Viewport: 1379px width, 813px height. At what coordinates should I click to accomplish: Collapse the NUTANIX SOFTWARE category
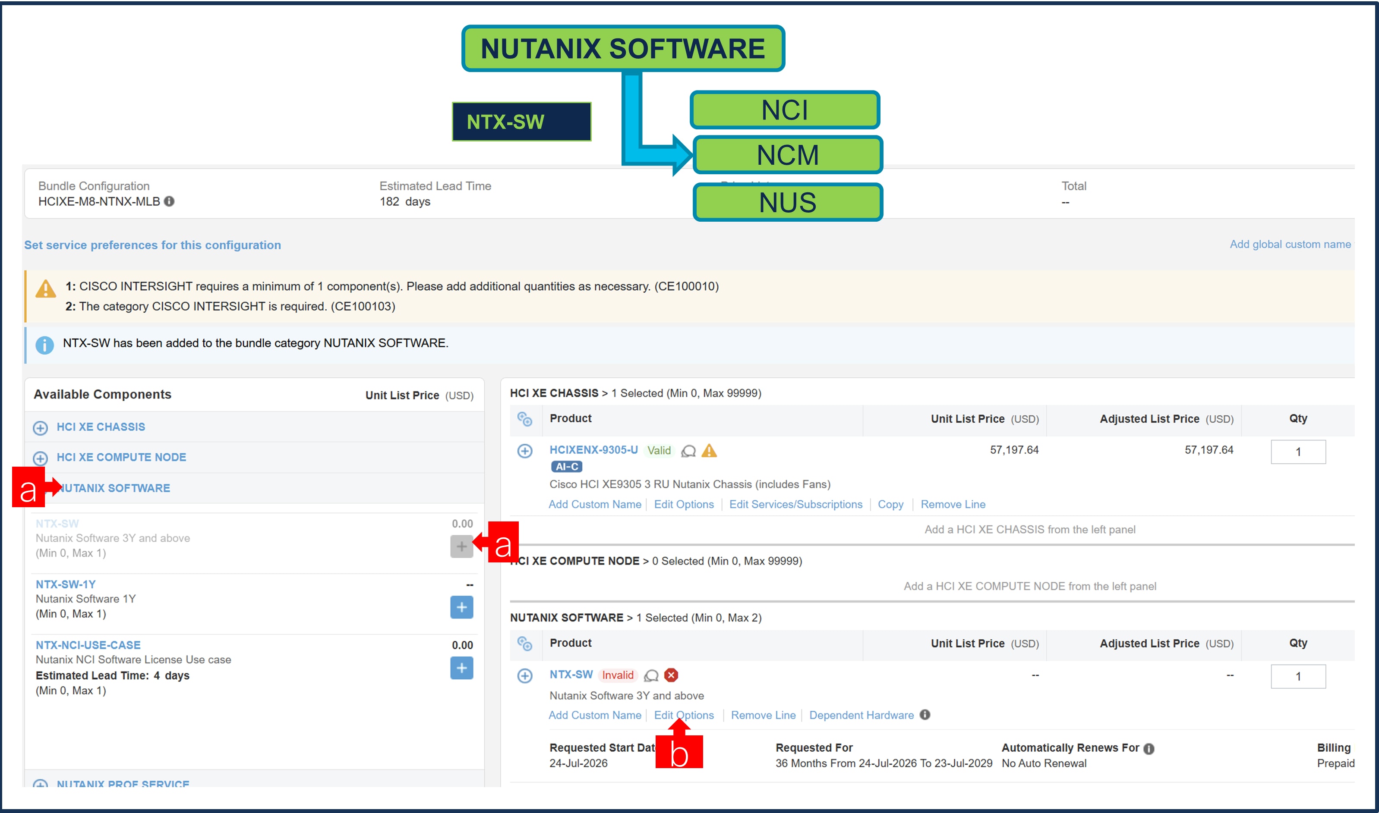(x=114, y=488)
